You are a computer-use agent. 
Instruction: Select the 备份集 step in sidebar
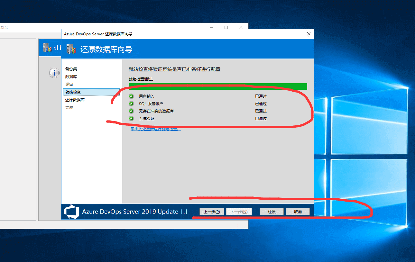point(71,69)
